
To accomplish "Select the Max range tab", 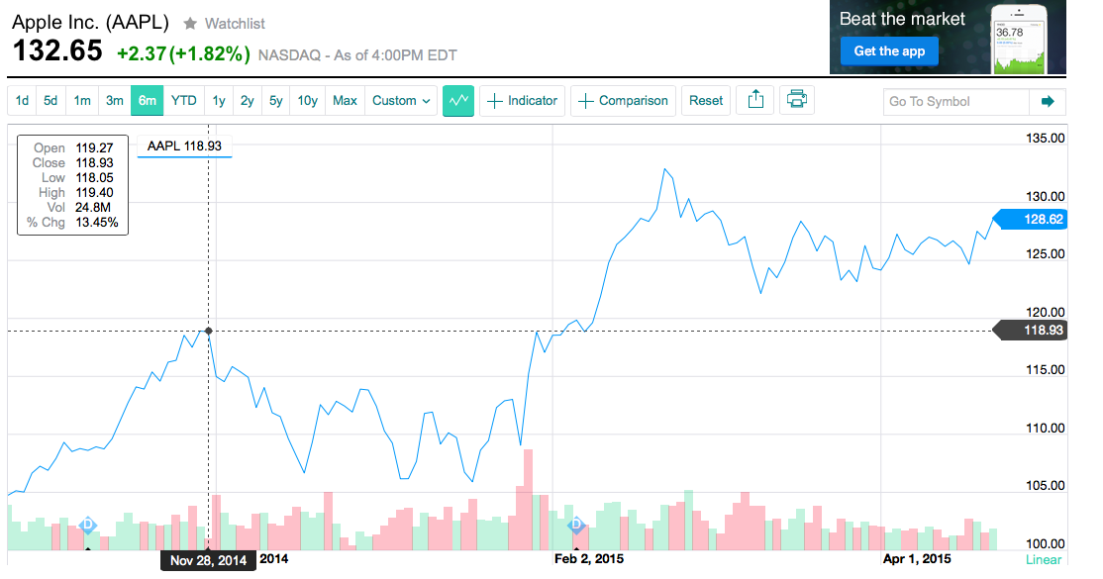I will click(345, 100).
